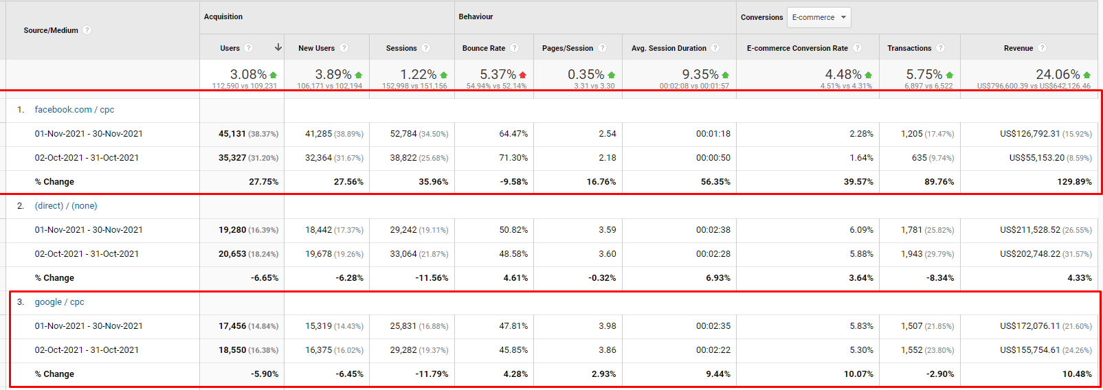Open the E-commerce conversions dropdown

coord(819,17)
